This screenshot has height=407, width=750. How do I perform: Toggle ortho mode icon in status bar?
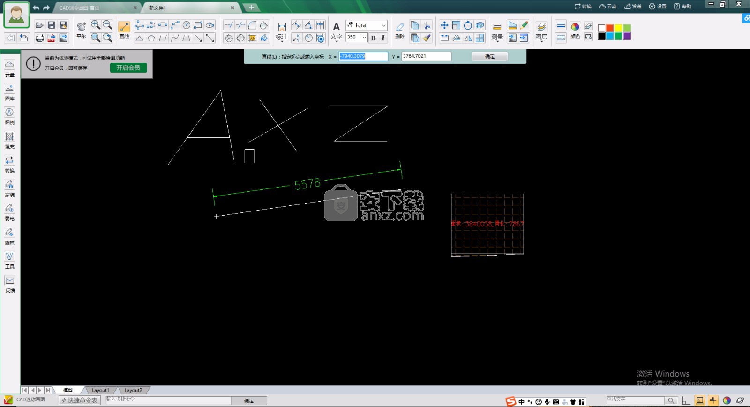click(686, 400)
